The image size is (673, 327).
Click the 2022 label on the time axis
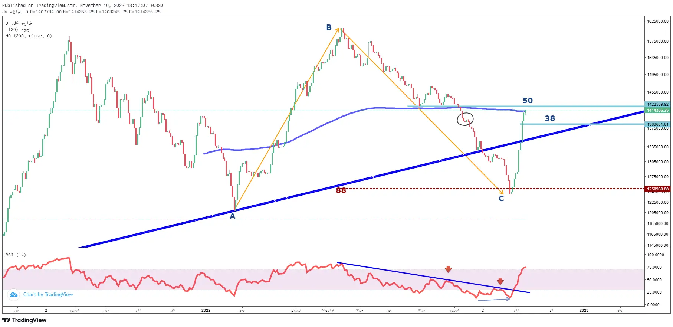206,310
